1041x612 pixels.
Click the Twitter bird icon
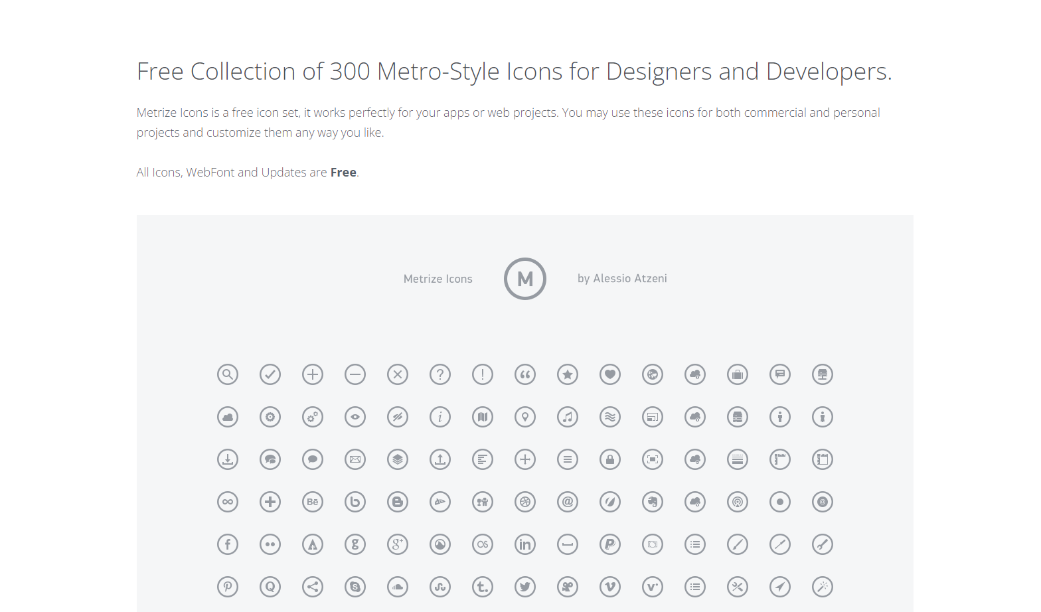point(525,587)
